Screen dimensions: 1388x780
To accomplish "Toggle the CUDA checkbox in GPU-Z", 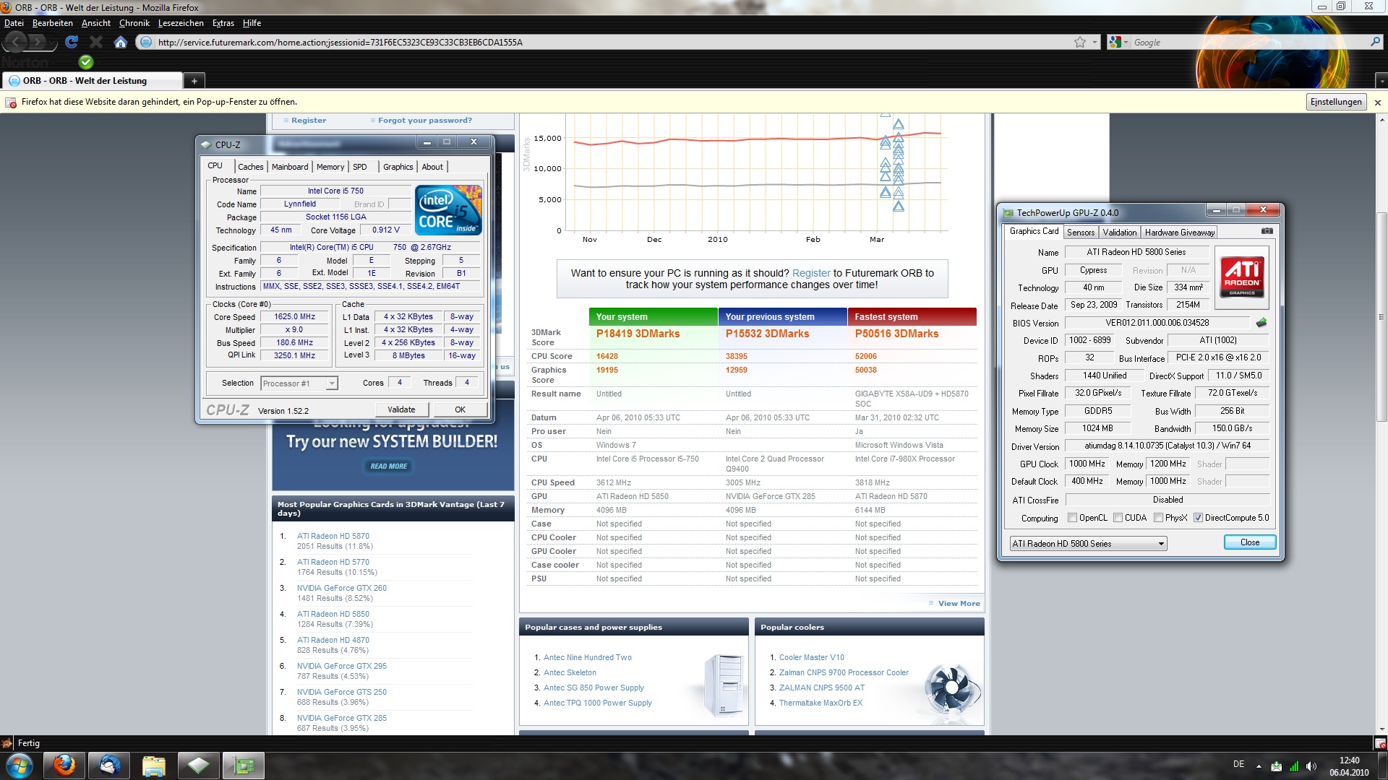I will click(x=1118, y=518).
